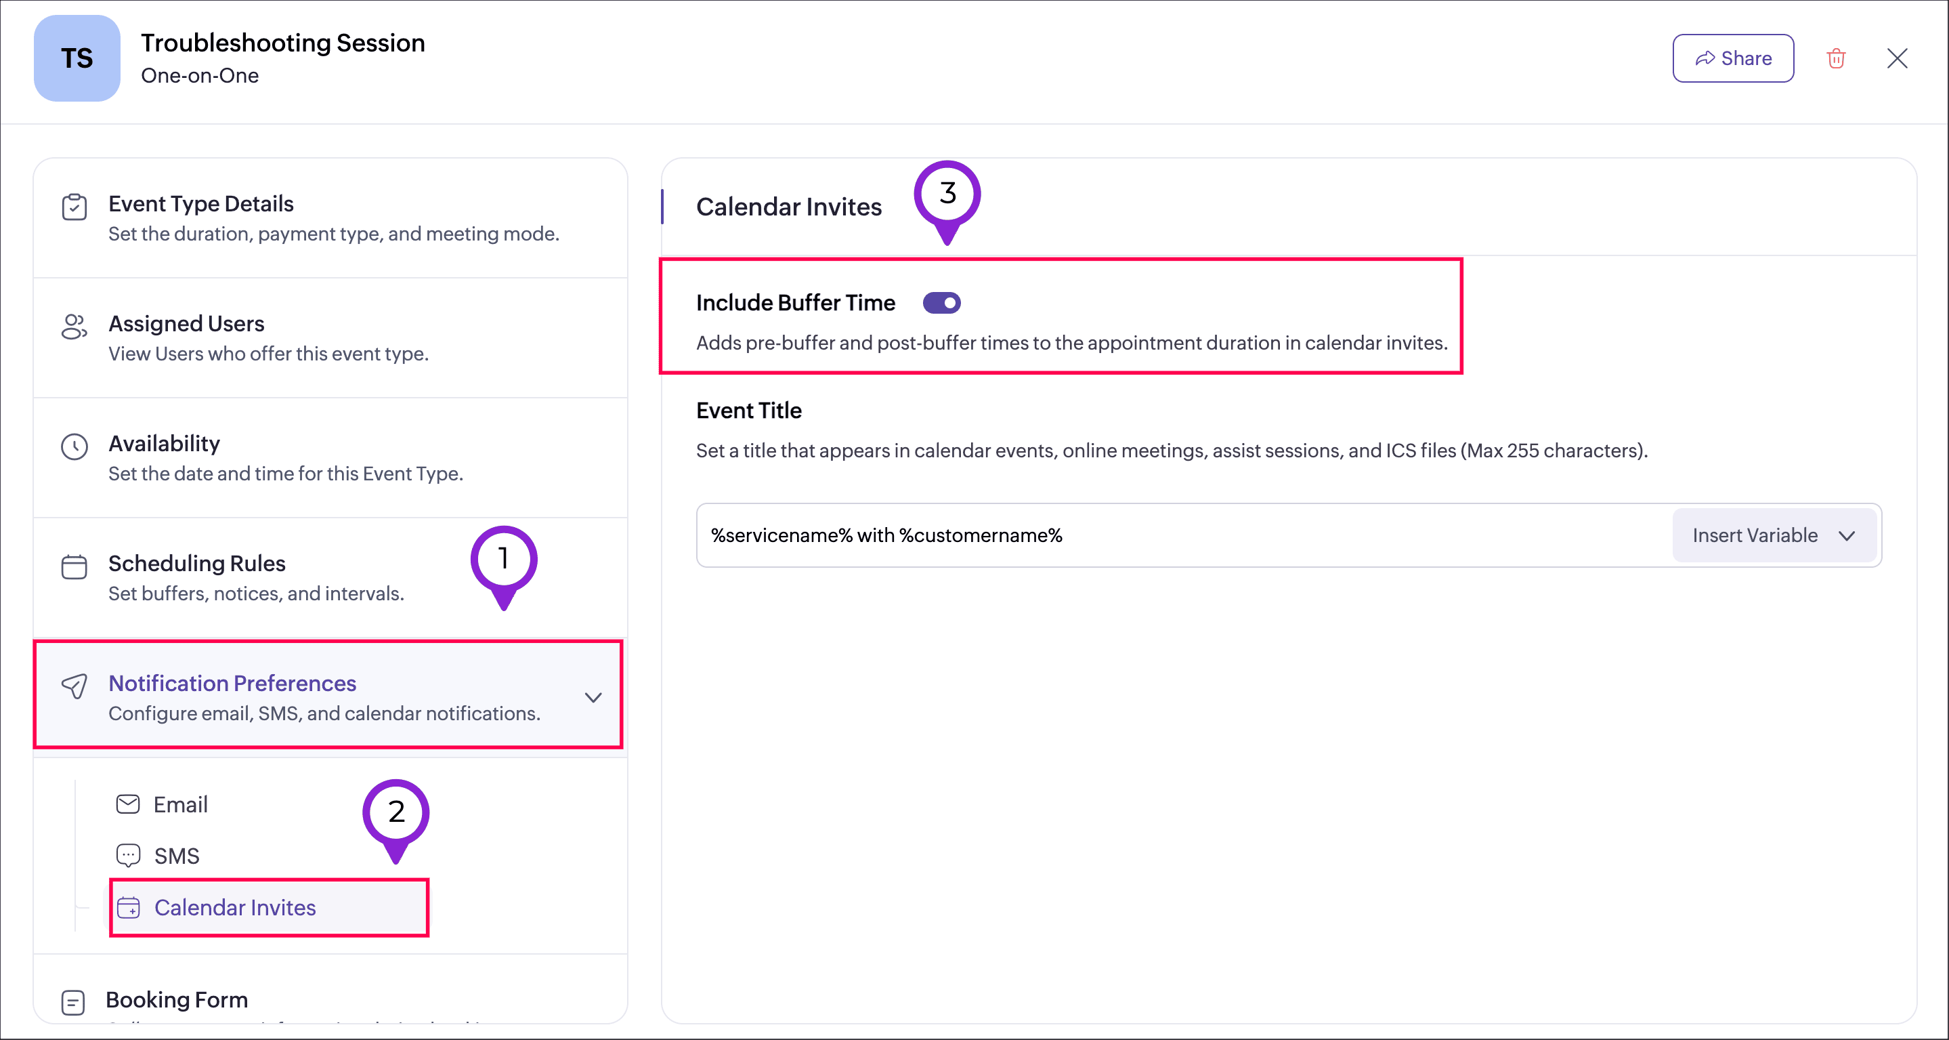Click the Booking Form icon
The height and width of the screenshot is (1040, 1949).
[x=72, y=1002]
